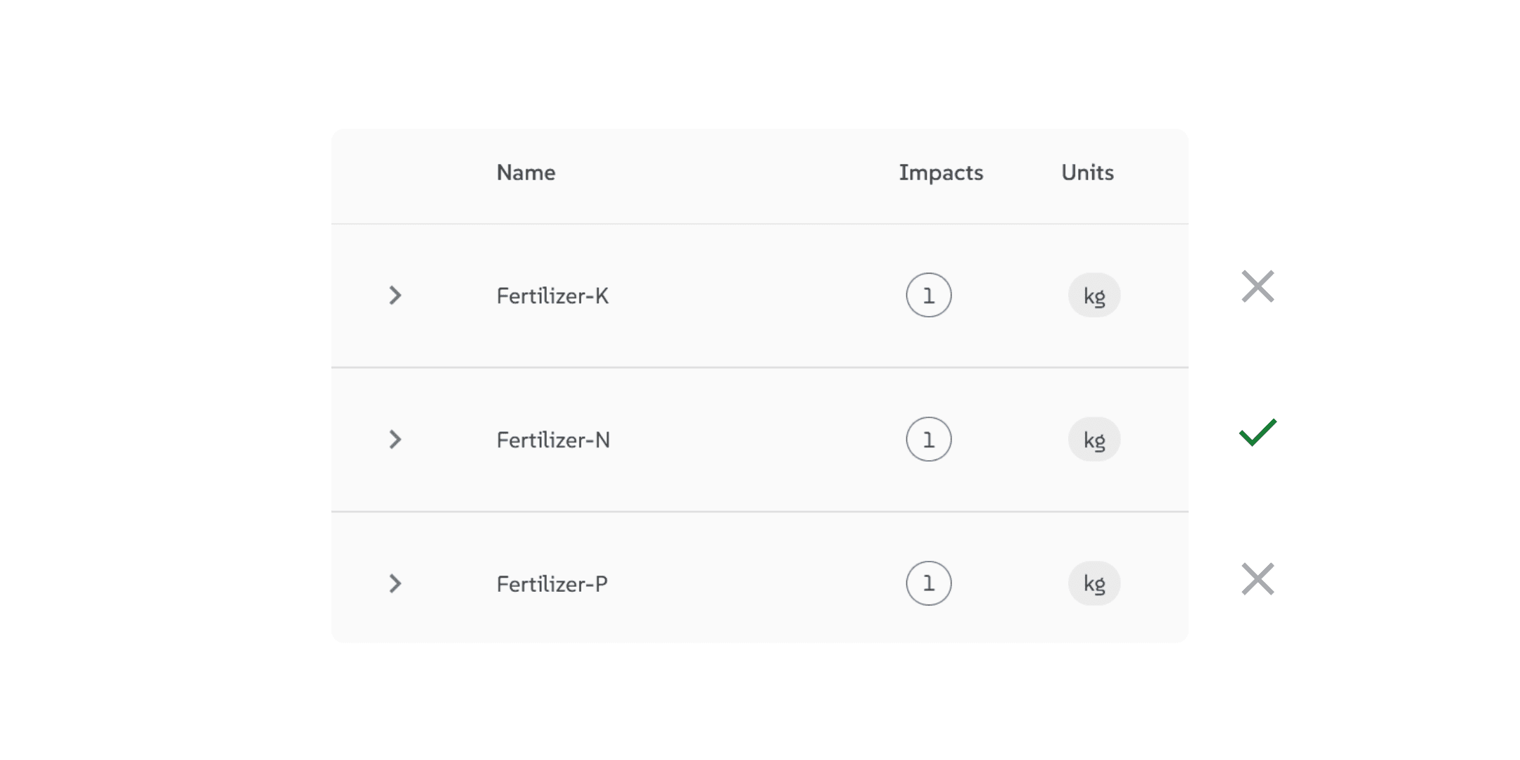Click the impacts count circle for Fertilizer-N
This screenshot has width=1520, height=760.
coord(928,440)
